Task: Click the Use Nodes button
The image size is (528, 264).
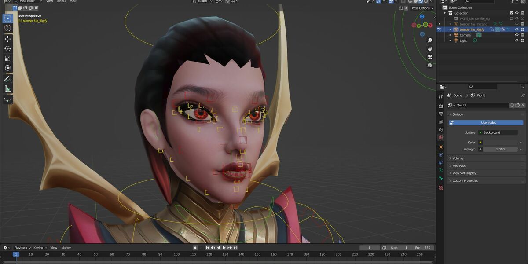Action: click(486, 123)
